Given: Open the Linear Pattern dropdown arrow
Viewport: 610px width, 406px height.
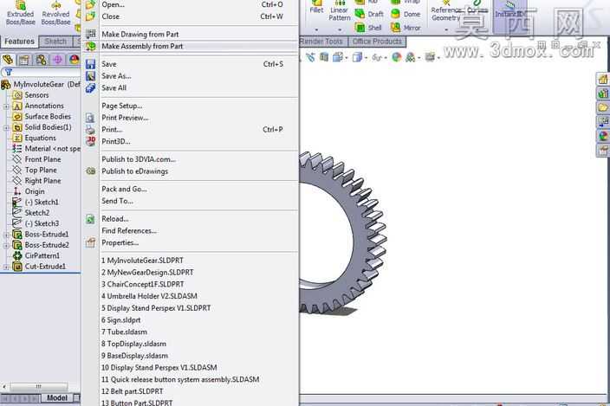Looking at the screenshot, I should (x=340, y=29).
